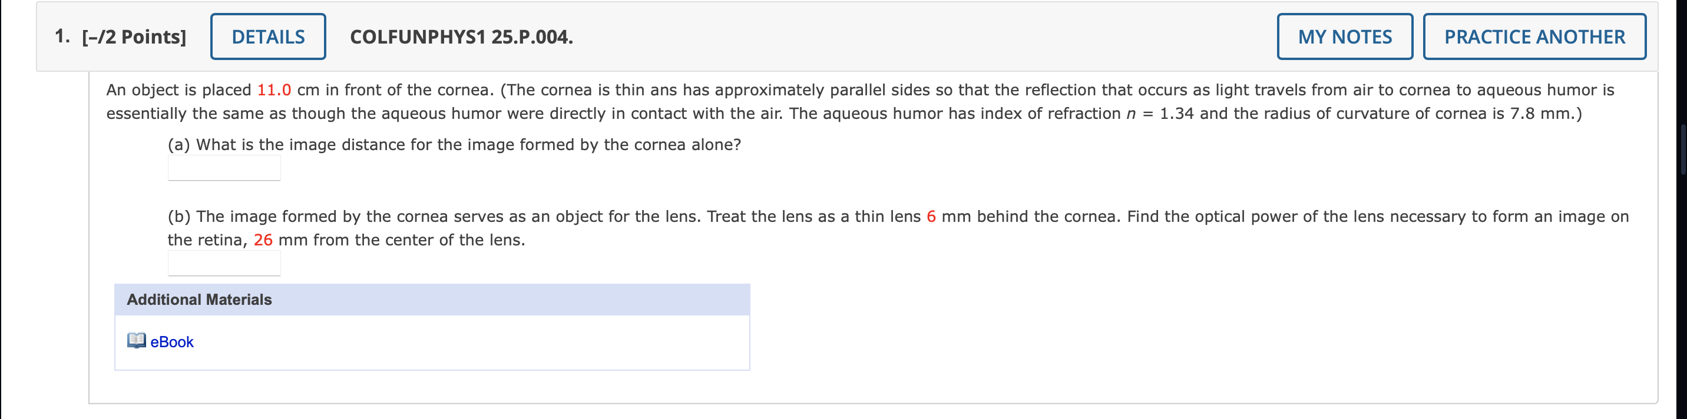1687x419 pixels.
Task: Open the MY NOTES panel
Action: [x=1345, y=36]
